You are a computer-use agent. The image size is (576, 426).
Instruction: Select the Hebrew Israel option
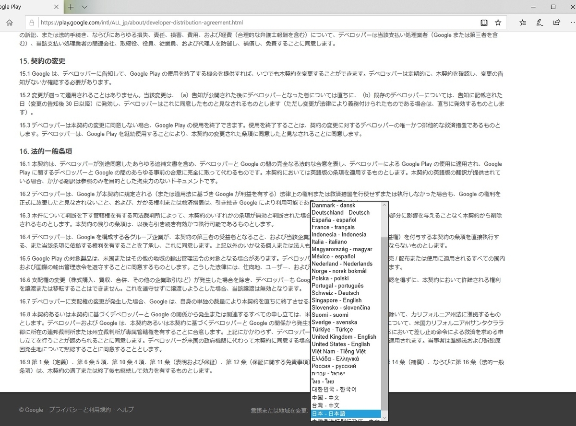point(346,373)
